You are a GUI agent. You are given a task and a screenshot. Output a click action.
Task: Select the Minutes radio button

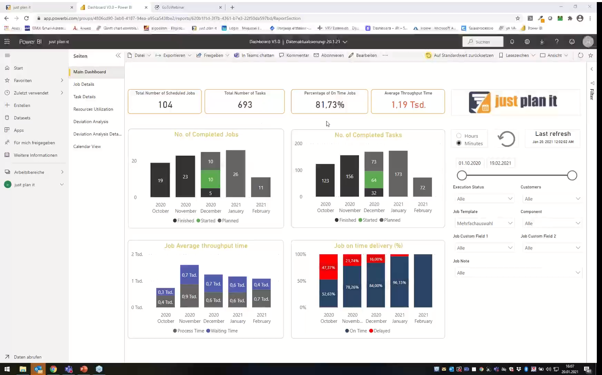coord(459,143)
